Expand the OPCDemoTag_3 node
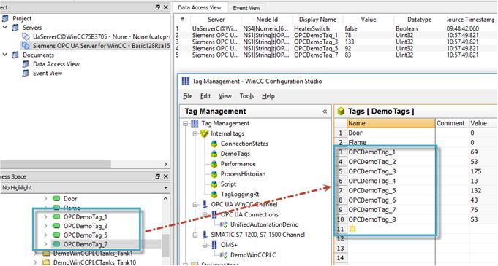This screenshot has width=498, height=266. pyautogui.click(x=45, y=226)
